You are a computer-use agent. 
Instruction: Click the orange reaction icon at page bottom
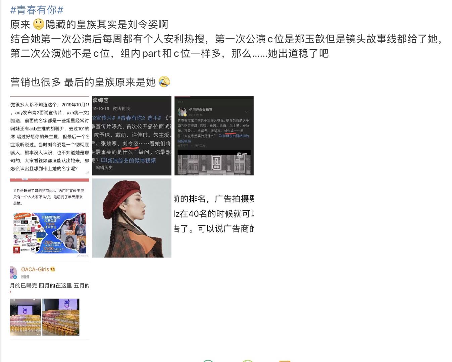[x=285, y=361]
